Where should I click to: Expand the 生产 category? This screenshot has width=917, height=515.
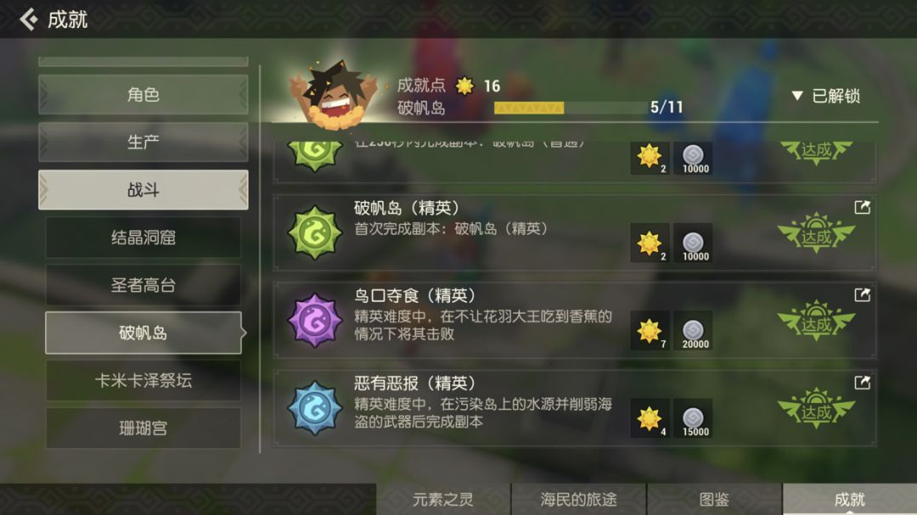(x=143, y=142)
